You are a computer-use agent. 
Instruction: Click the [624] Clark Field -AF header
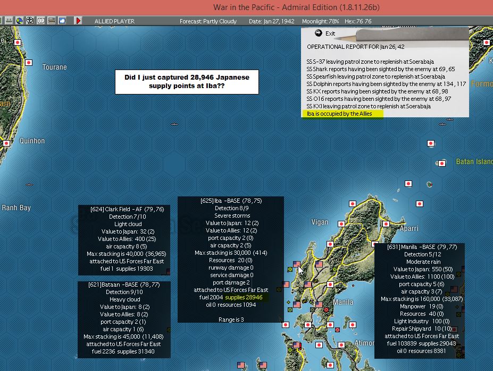pos(127,209)
